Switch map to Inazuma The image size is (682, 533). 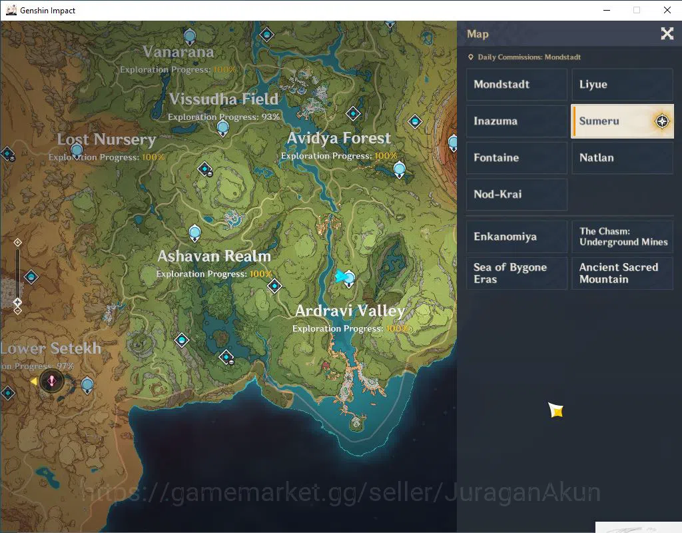517,121
